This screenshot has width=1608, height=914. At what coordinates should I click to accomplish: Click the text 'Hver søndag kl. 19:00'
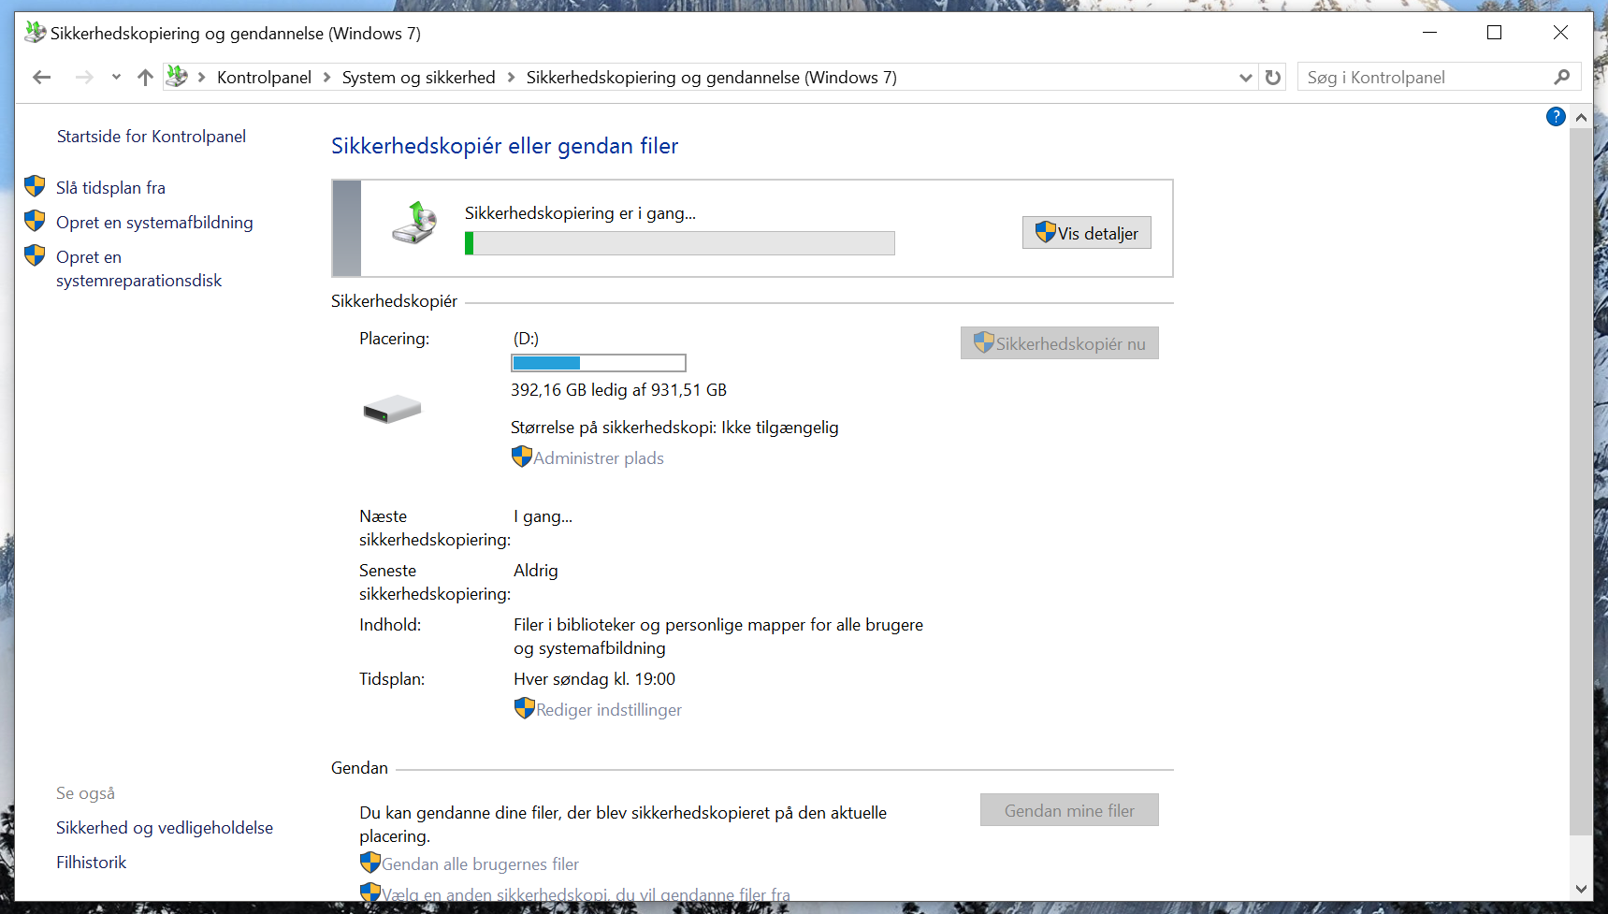[x=594, y=679]
